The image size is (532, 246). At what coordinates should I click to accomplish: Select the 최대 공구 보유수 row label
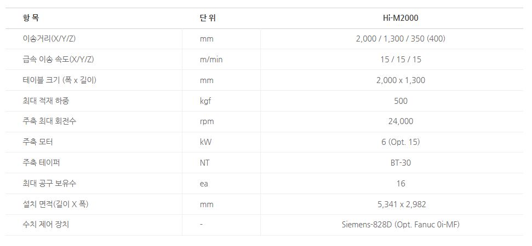click(x=49, y=184)
